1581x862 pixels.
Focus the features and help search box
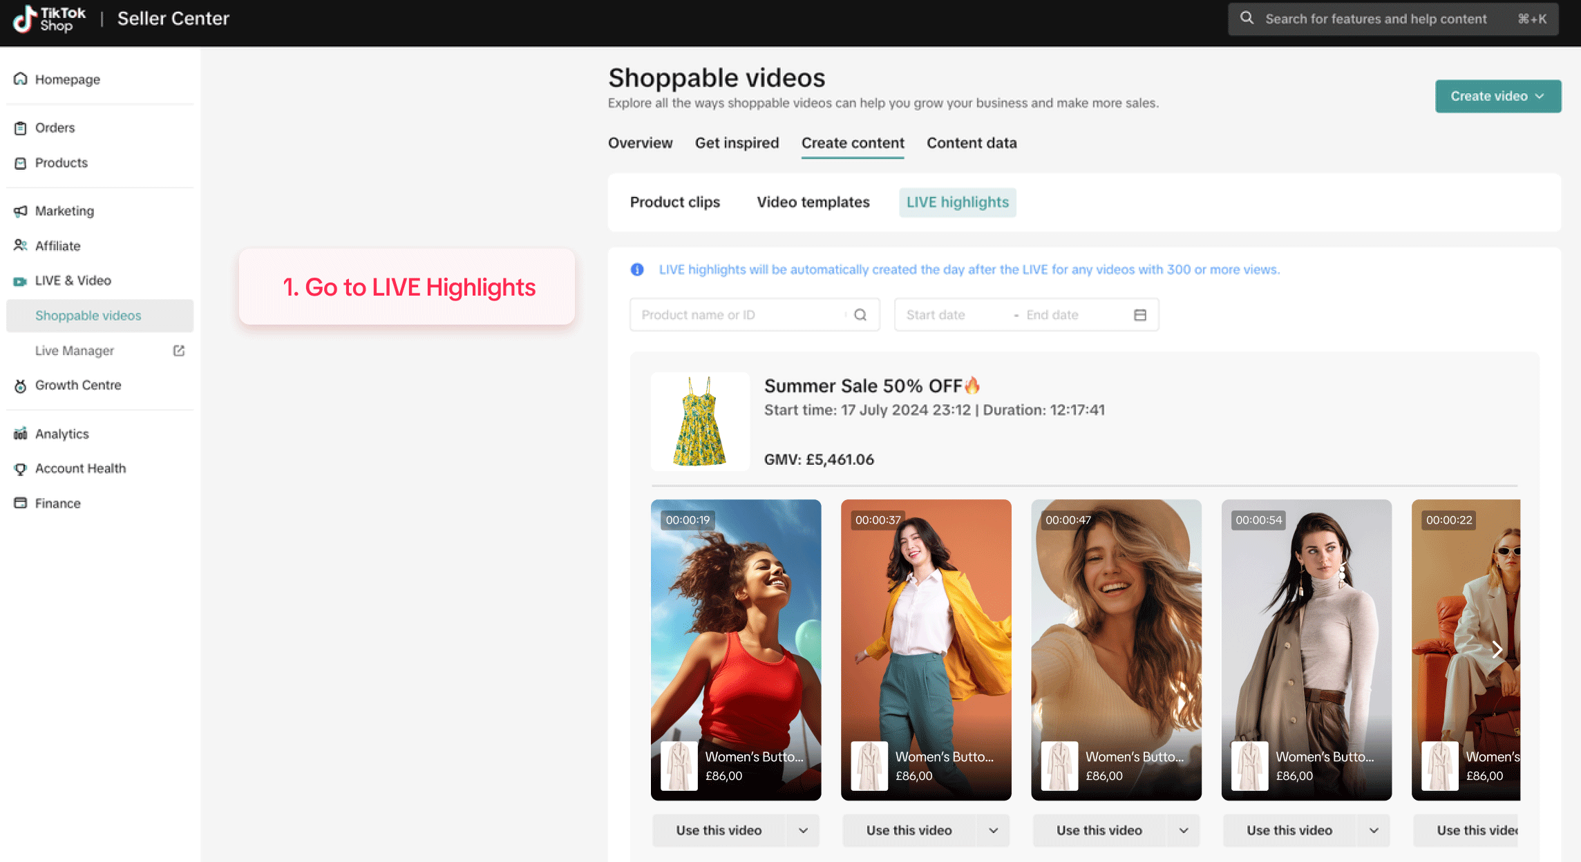[1393, 19]
